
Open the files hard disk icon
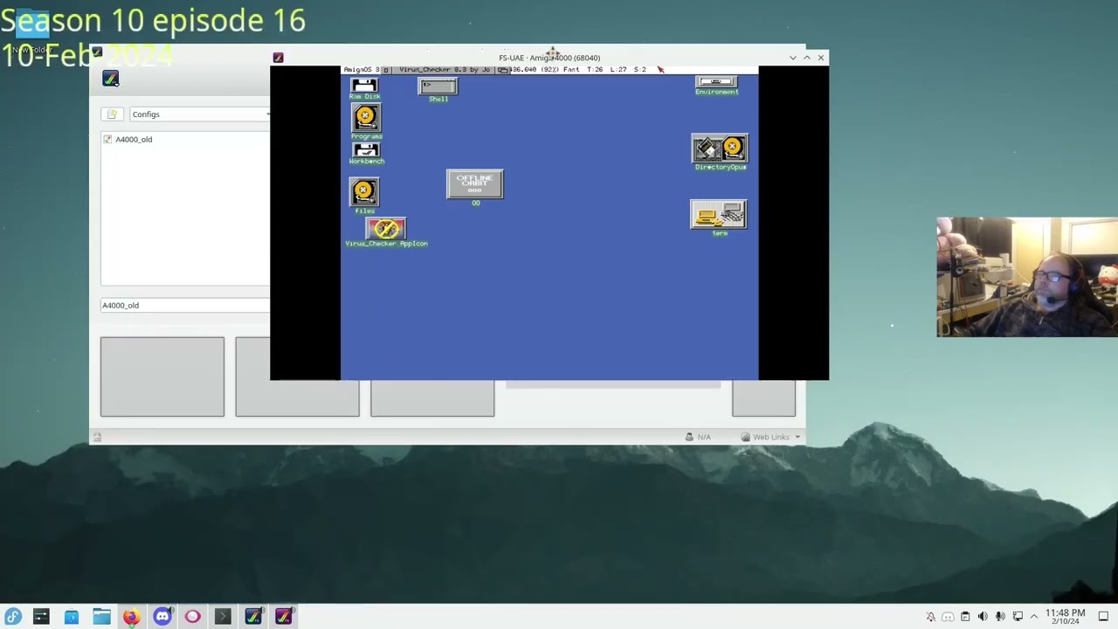(x=364, y=196)
